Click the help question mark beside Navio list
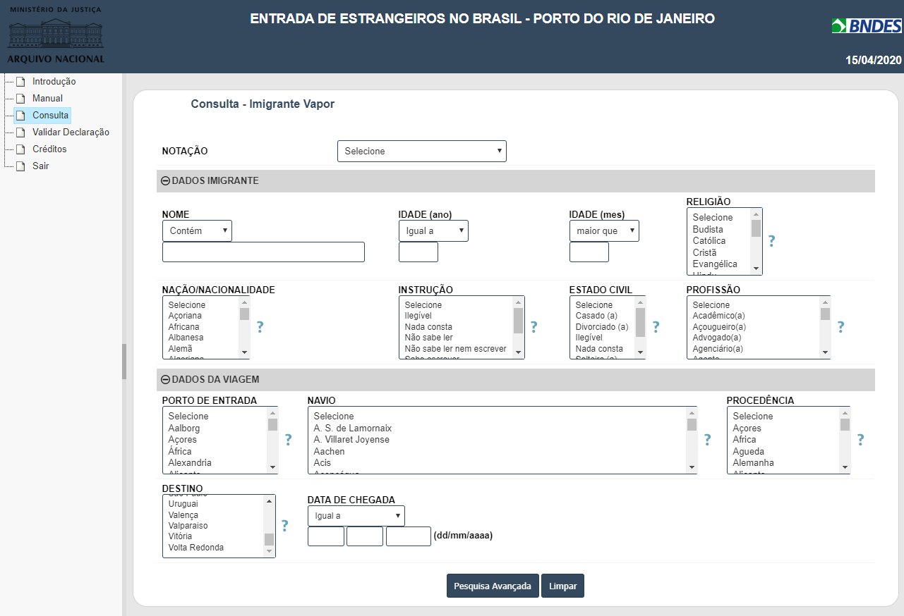 tap(707, 440)
